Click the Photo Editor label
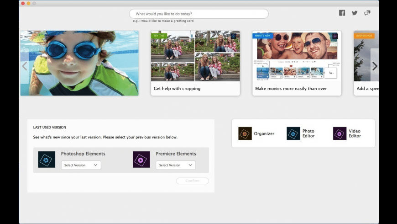The image size is (397, 224). click(308, 133)
